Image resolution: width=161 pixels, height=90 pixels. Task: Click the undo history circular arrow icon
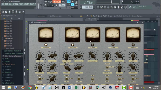coord(3,12)
